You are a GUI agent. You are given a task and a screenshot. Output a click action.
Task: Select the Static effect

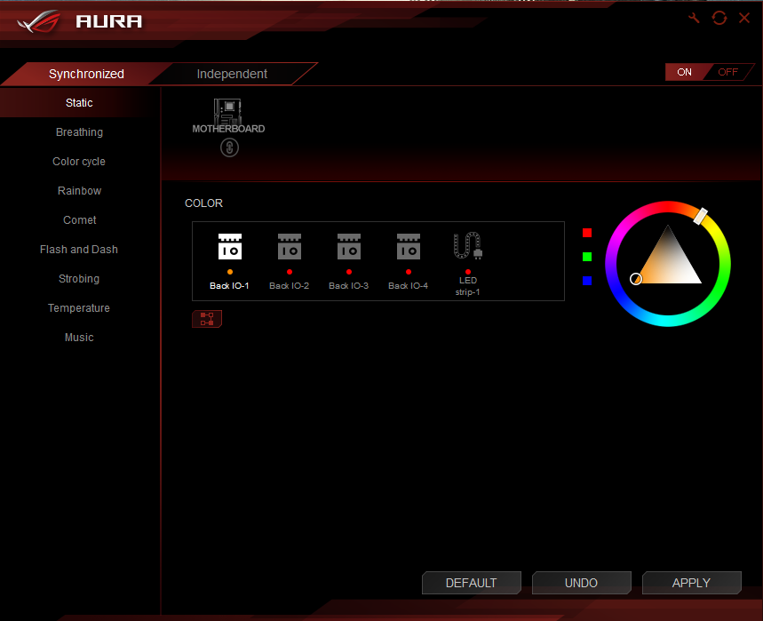tap(79, 103)
